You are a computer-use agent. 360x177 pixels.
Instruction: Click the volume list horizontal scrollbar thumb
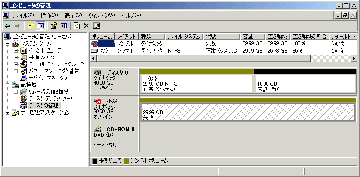[x=203, y=59]
